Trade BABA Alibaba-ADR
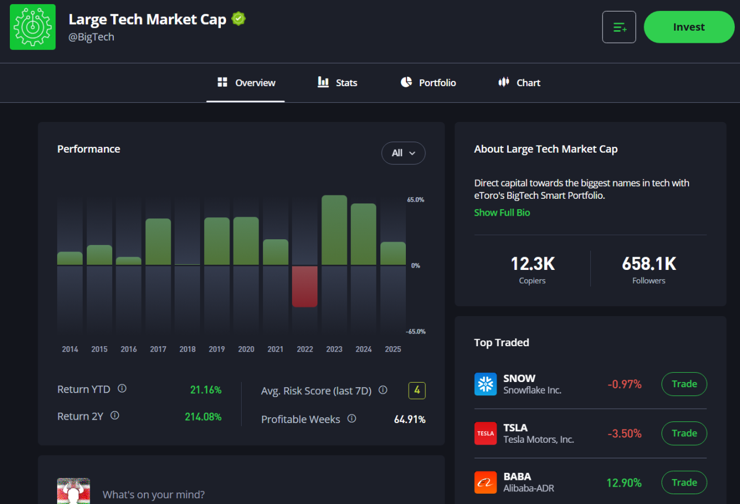Image resolution: width=740 pixels, height=504 pixels. [x=684, y=483]
